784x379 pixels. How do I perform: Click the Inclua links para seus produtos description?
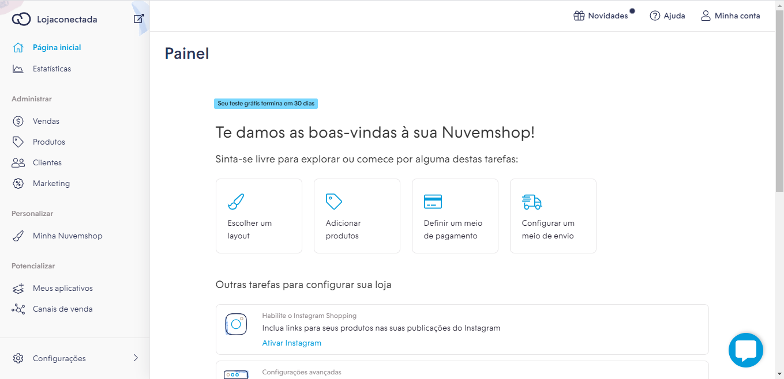tap(381, 328)
